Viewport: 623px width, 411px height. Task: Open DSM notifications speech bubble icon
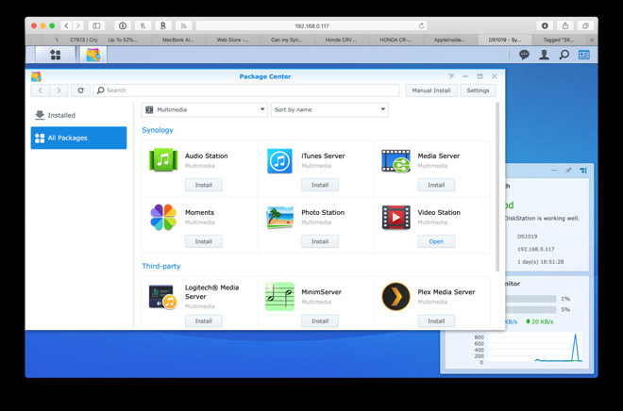click(x=524, y=55)
